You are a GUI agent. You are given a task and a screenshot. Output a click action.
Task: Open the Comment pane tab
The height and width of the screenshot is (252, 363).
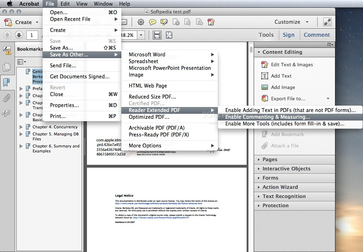click(x=317, y=35)
